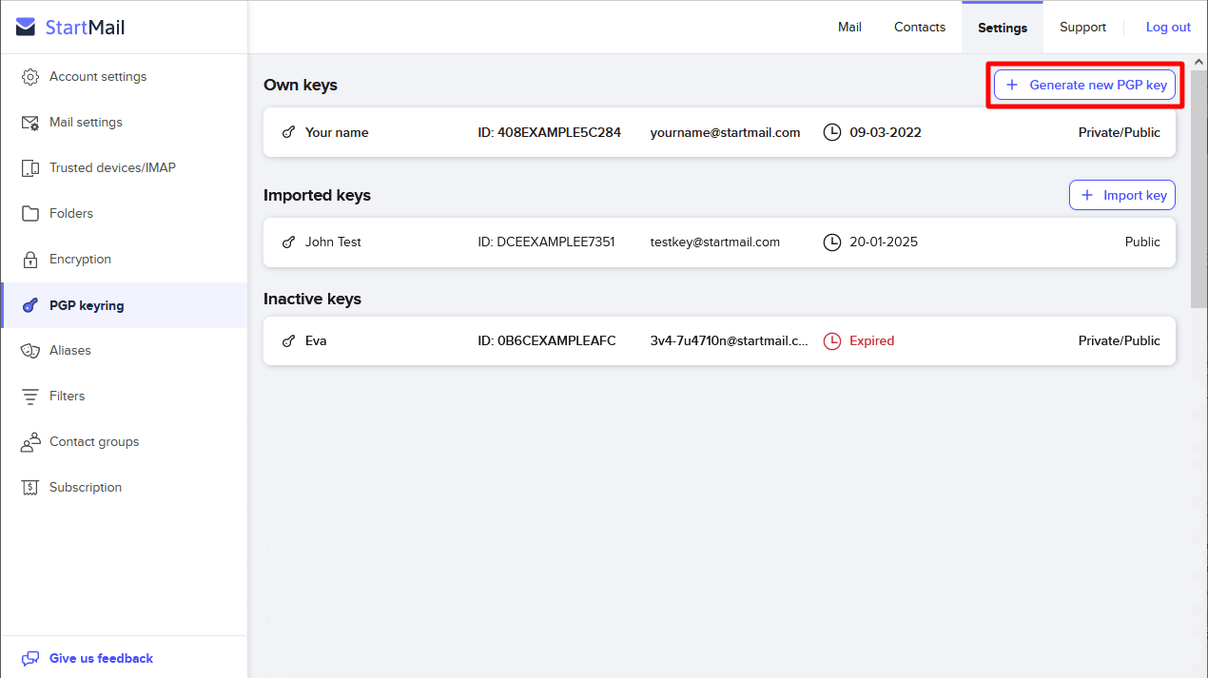
Task: Click key ID 408EXAMPLE5C284
Action: (549, 132)
